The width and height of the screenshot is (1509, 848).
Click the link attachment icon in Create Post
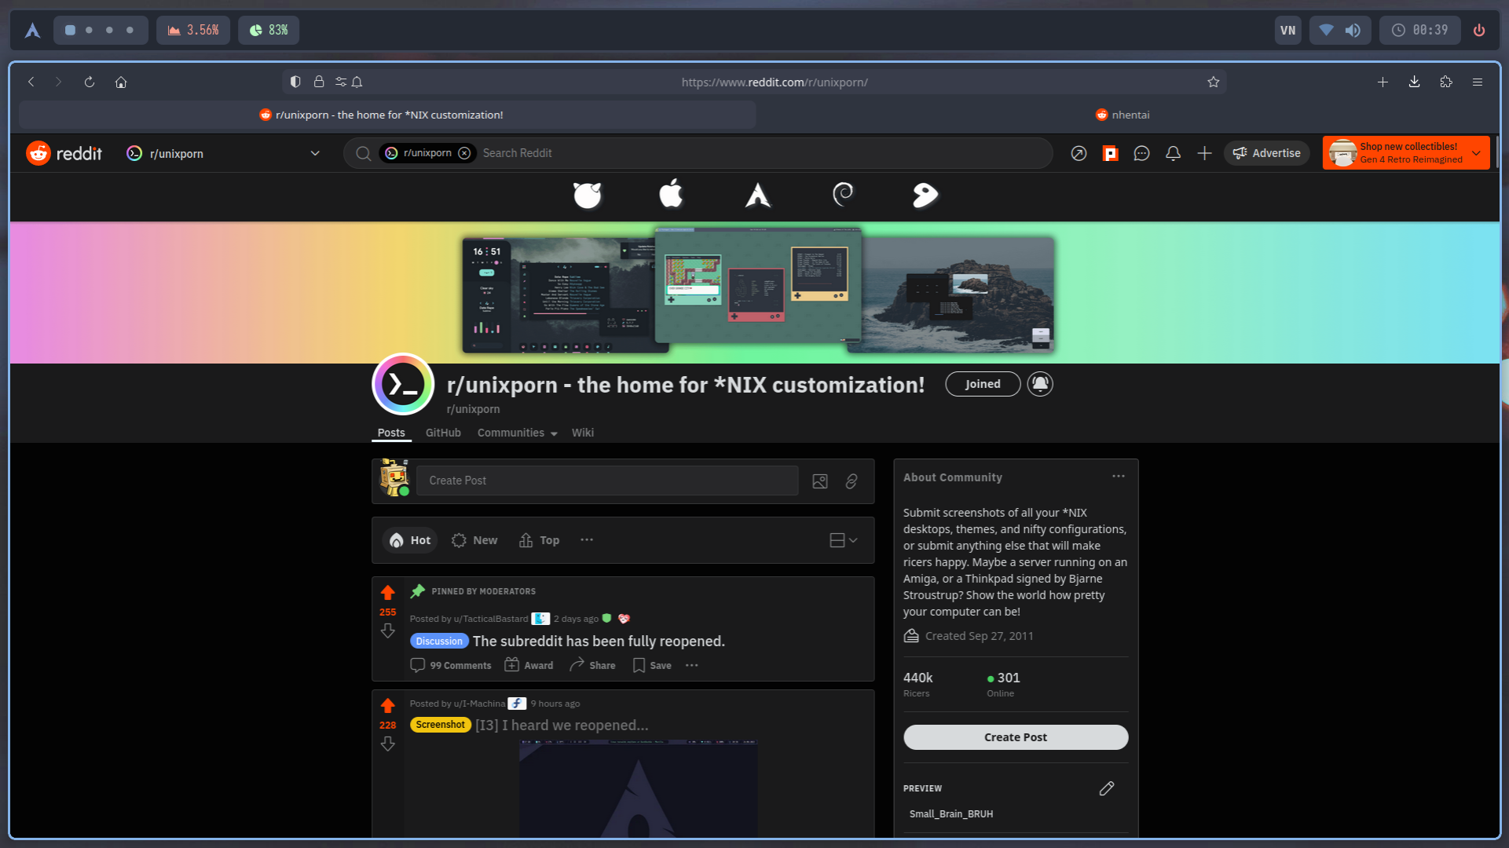(852, 481)
